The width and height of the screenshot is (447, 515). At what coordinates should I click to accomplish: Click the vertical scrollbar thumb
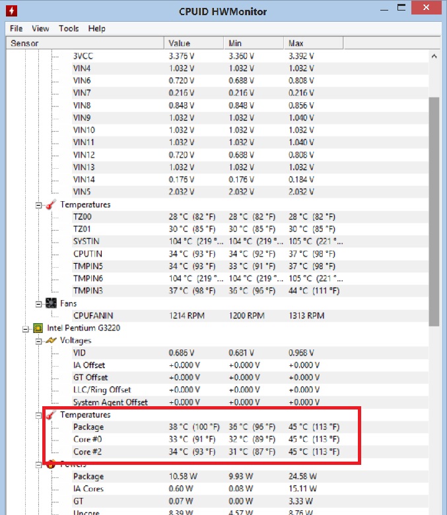434,211
